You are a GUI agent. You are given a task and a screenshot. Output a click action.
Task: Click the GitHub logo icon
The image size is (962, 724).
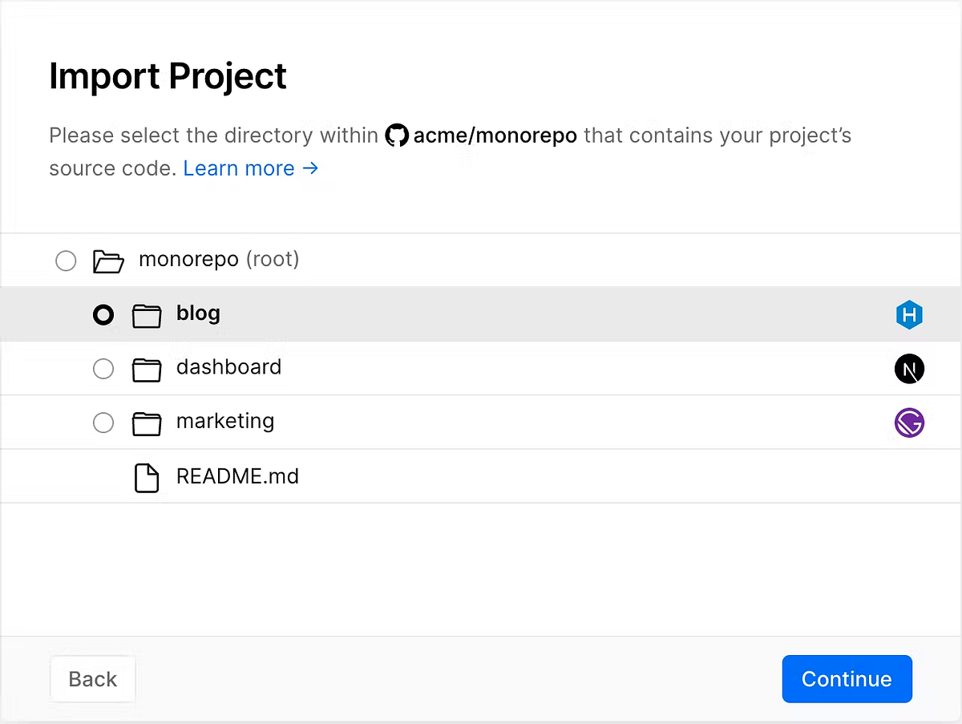397,135
